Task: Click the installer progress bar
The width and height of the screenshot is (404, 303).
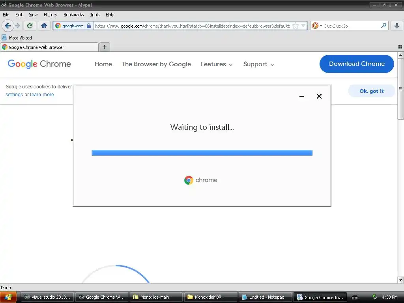Action: 202,153
